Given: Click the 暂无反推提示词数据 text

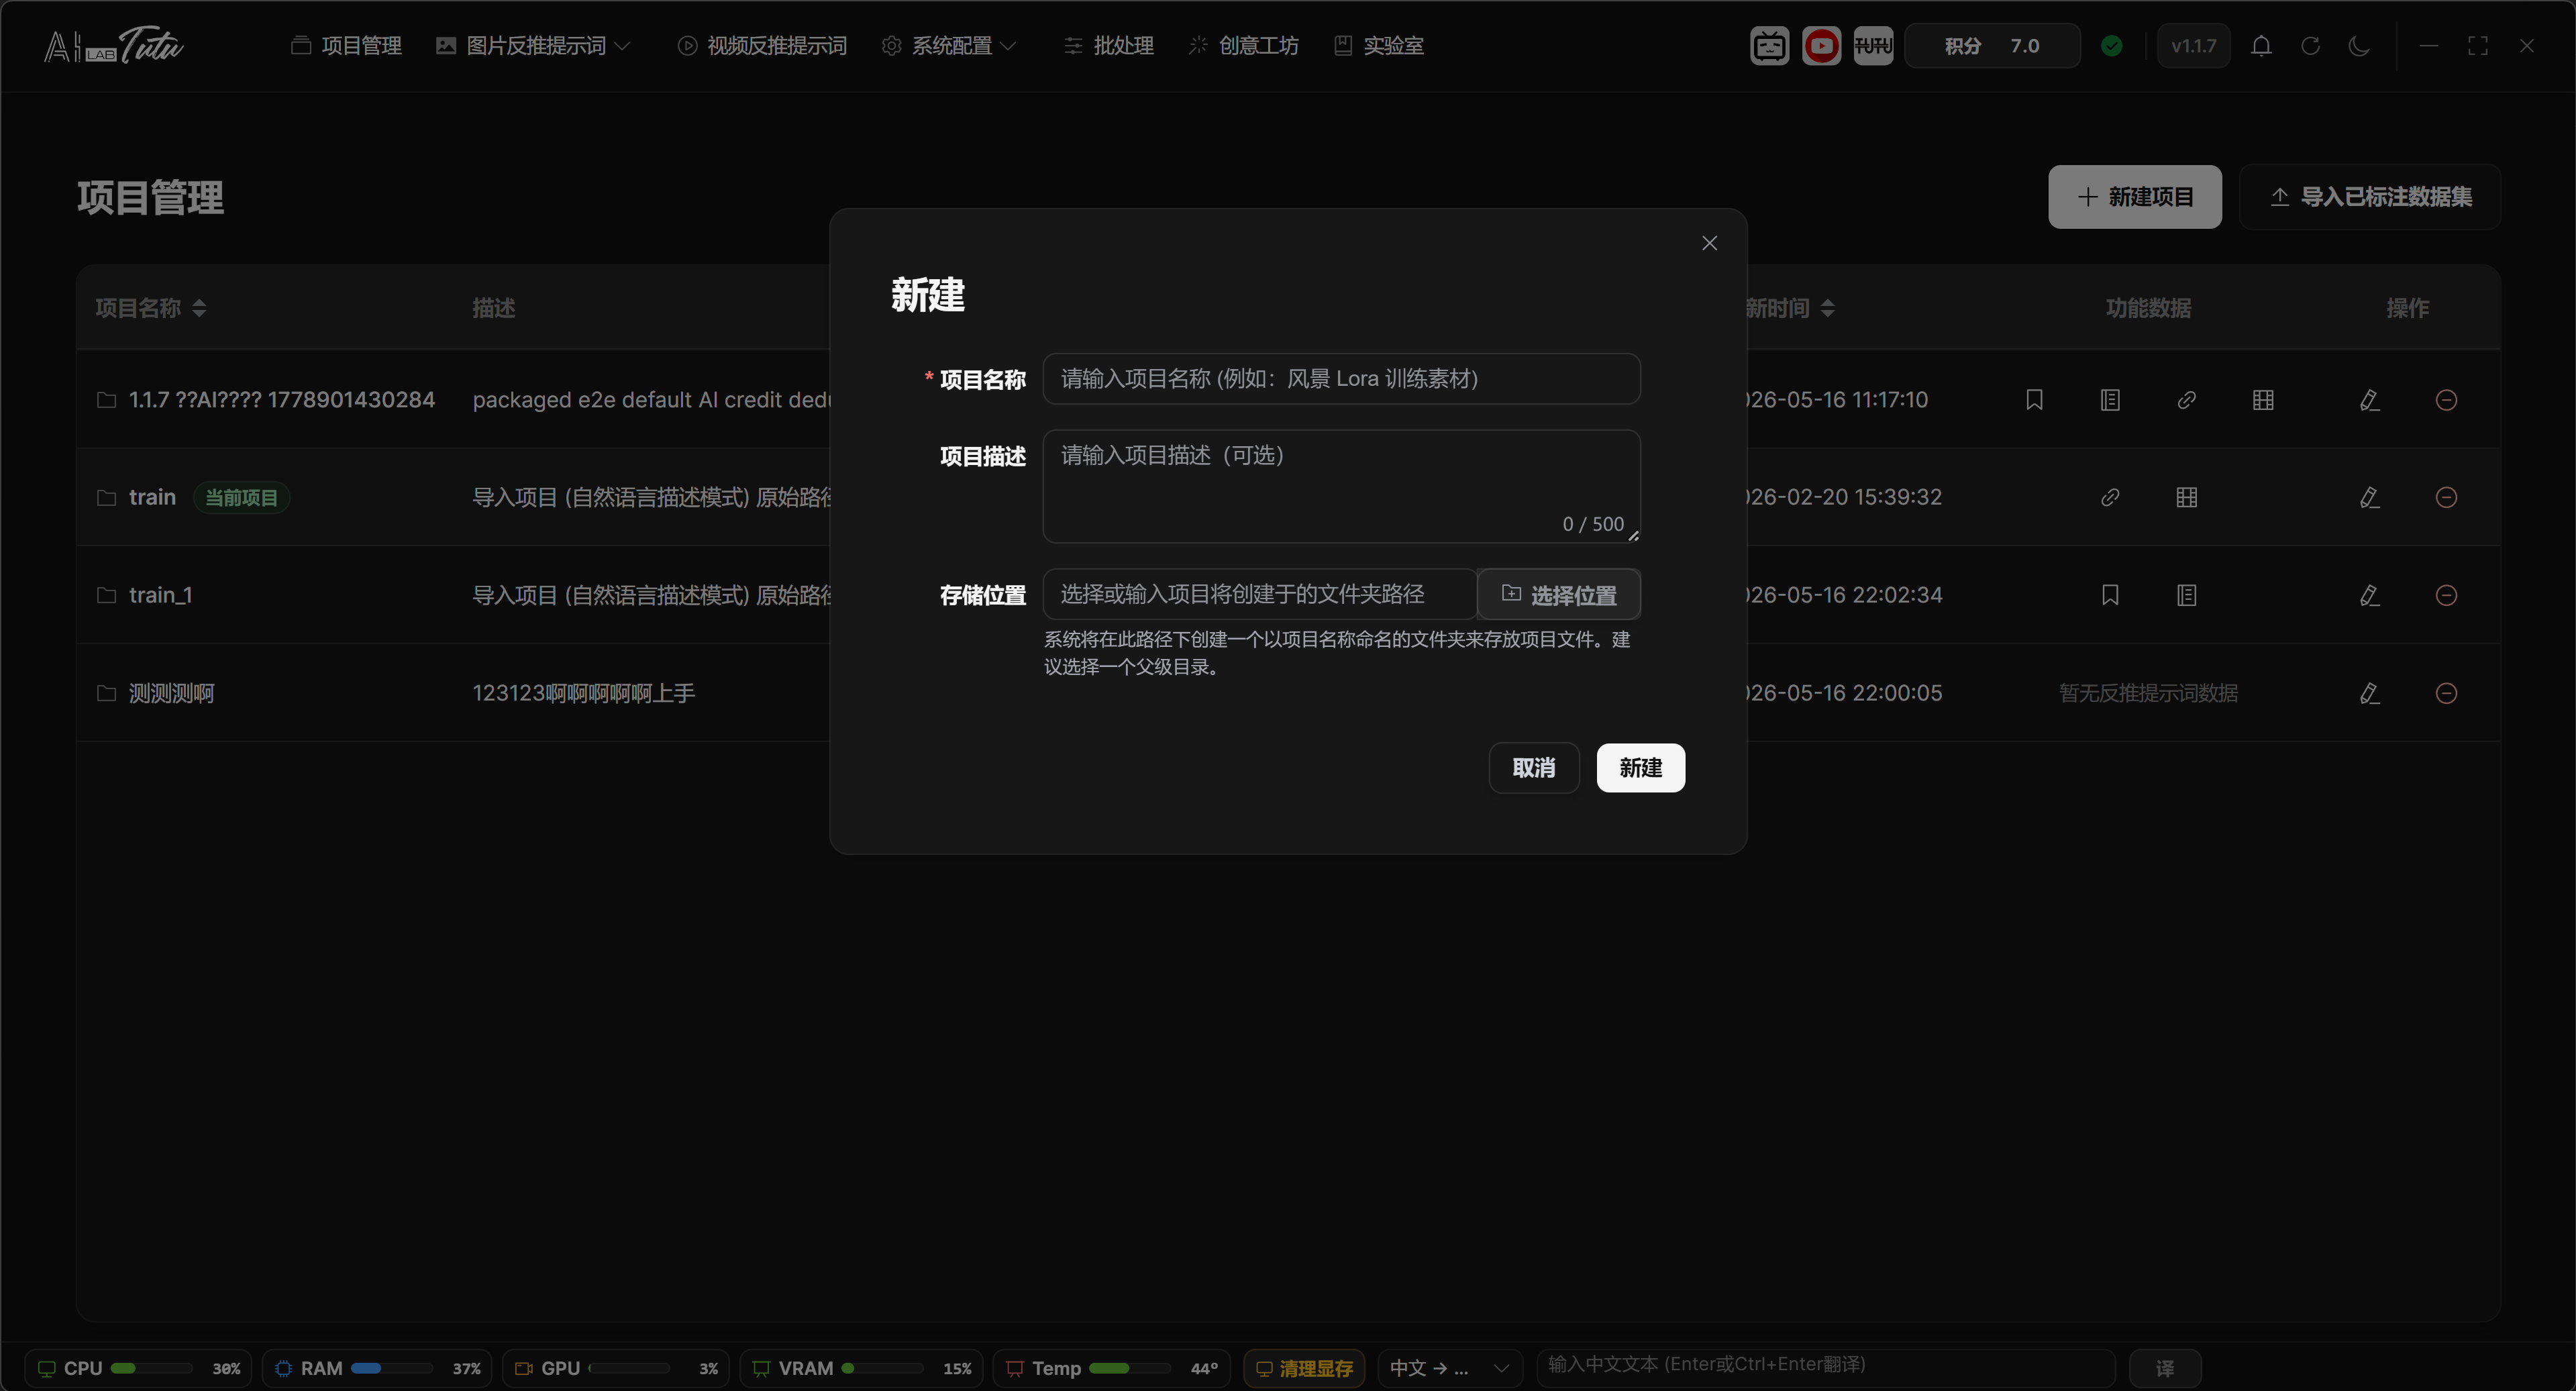Looking at the screenshot, I should click(x=2148, y=693).
